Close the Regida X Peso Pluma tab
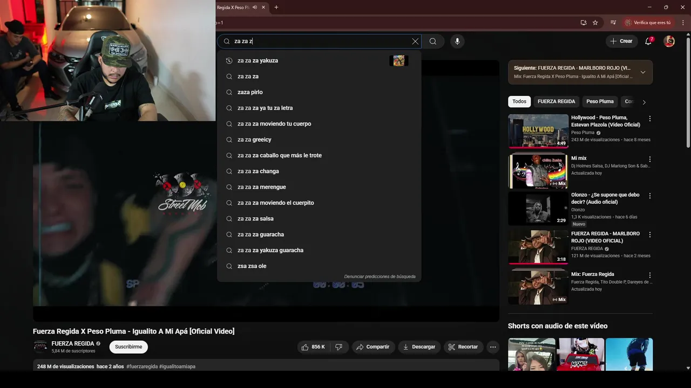This screenshot has width=691, height=388. tap(263, 8)
